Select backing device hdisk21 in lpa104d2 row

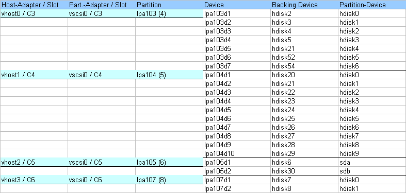(304, 84)
